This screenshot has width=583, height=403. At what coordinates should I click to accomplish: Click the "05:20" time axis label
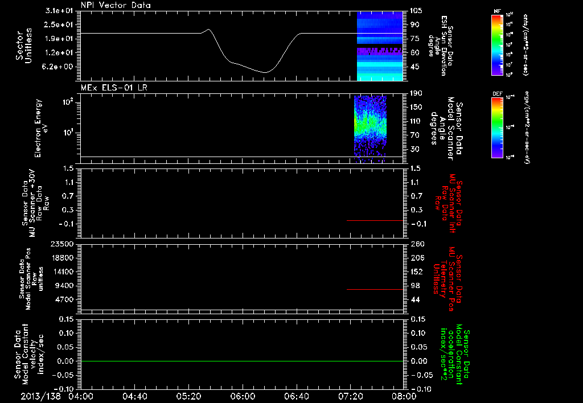188,396
